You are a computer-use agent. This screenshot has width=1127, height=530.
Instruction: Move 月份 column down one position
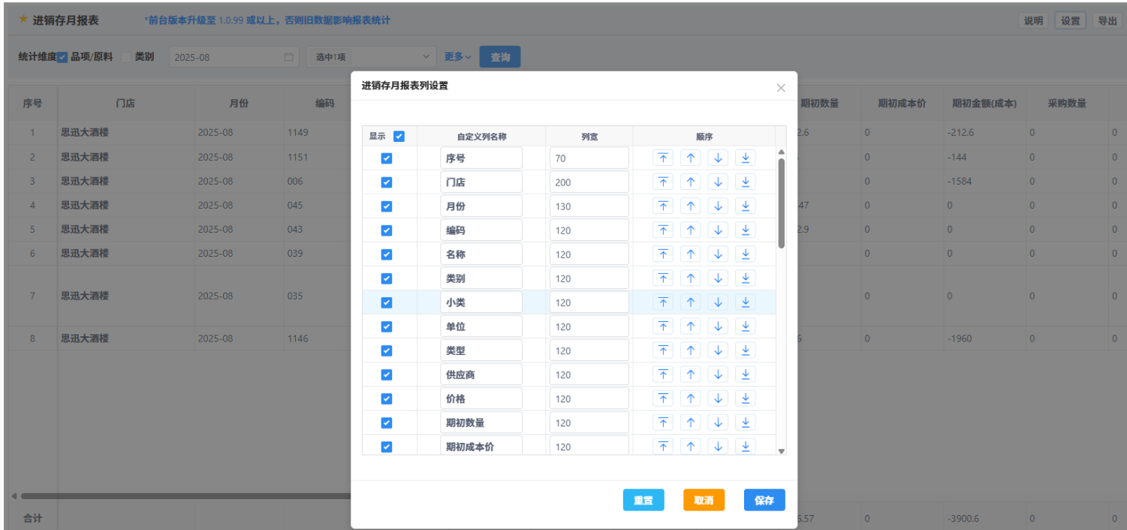[718, 206]
